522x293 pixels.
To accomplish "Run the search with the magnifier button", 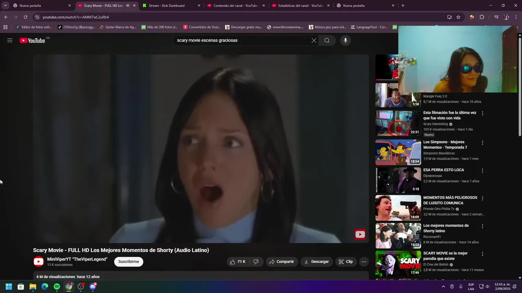I will point(327,40).
